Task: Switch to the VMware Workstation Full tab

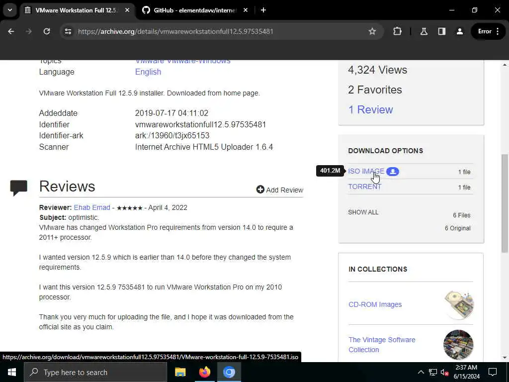Action: click(x=77, y=10)
